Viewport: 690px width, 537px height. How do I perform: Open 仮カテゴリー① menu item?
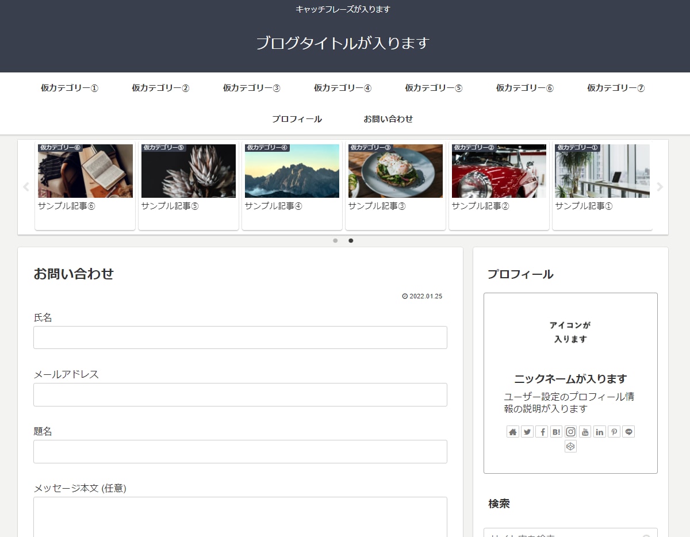click(70, 88)
